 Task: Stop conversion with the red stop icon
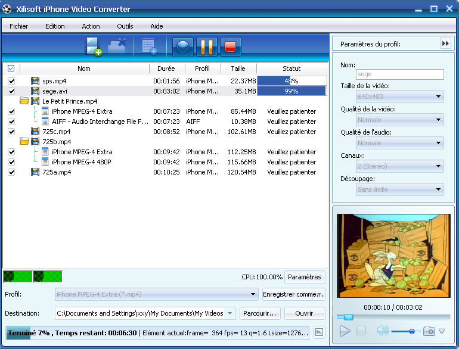(x=230, y=47)
